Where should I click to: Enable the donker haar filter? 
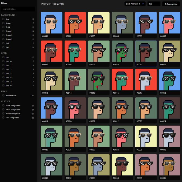pos(3,96)
